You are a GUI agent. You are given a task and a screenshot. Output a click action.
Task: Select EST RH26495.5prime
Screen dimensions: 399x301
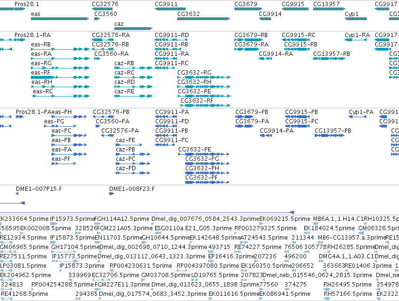[x=347, y=285]
